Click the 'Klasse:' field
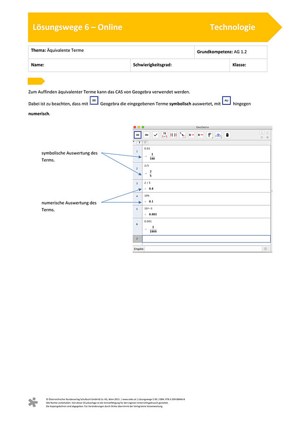Image resolution: width=298 pixels, height=422 pixels. tap(248, 65)
